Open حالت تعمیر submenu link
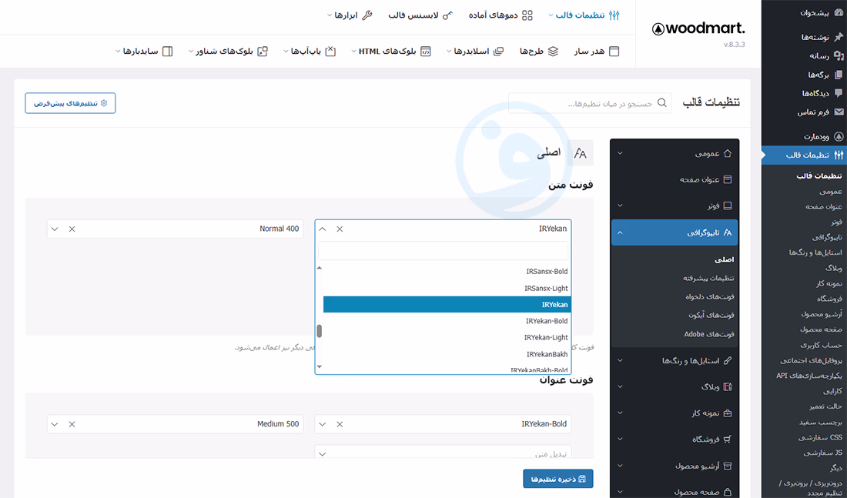Screen dimensions: 847x498 tap(825, 406)
